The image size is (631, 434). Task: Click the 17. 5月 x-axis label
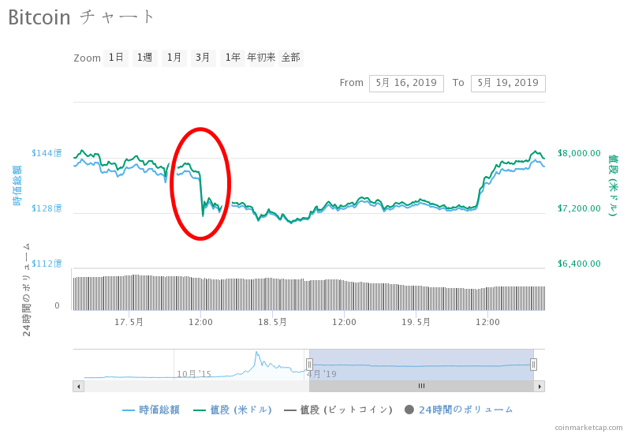pyautogui.click(x=129, y=322)
